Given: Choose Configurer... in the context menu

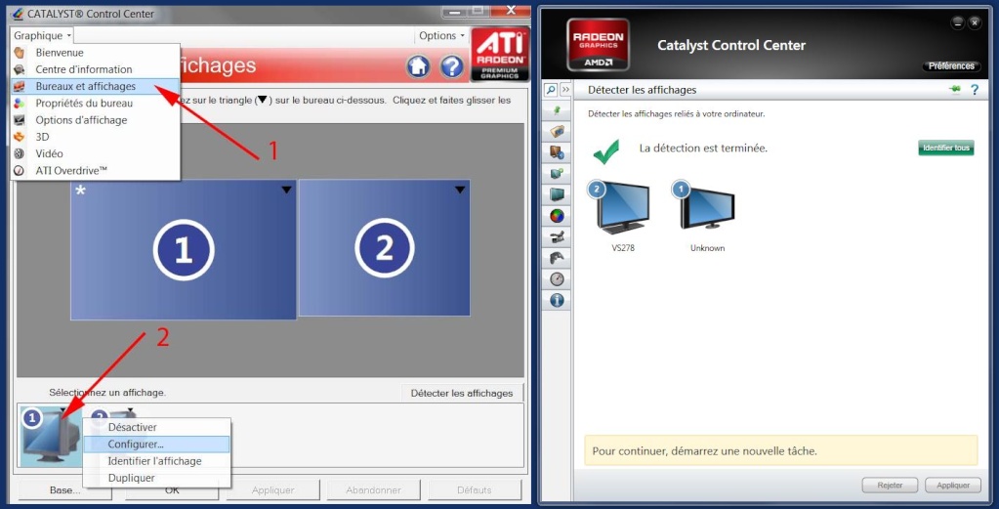Looking at the screenshot, I should [x=156, y=444].
